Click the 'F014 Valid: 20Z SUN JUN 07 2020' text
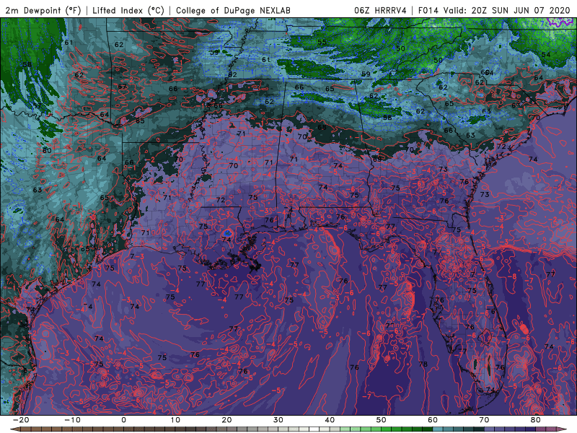This screenshot has width=577, height=433. [x=494, y=10]
